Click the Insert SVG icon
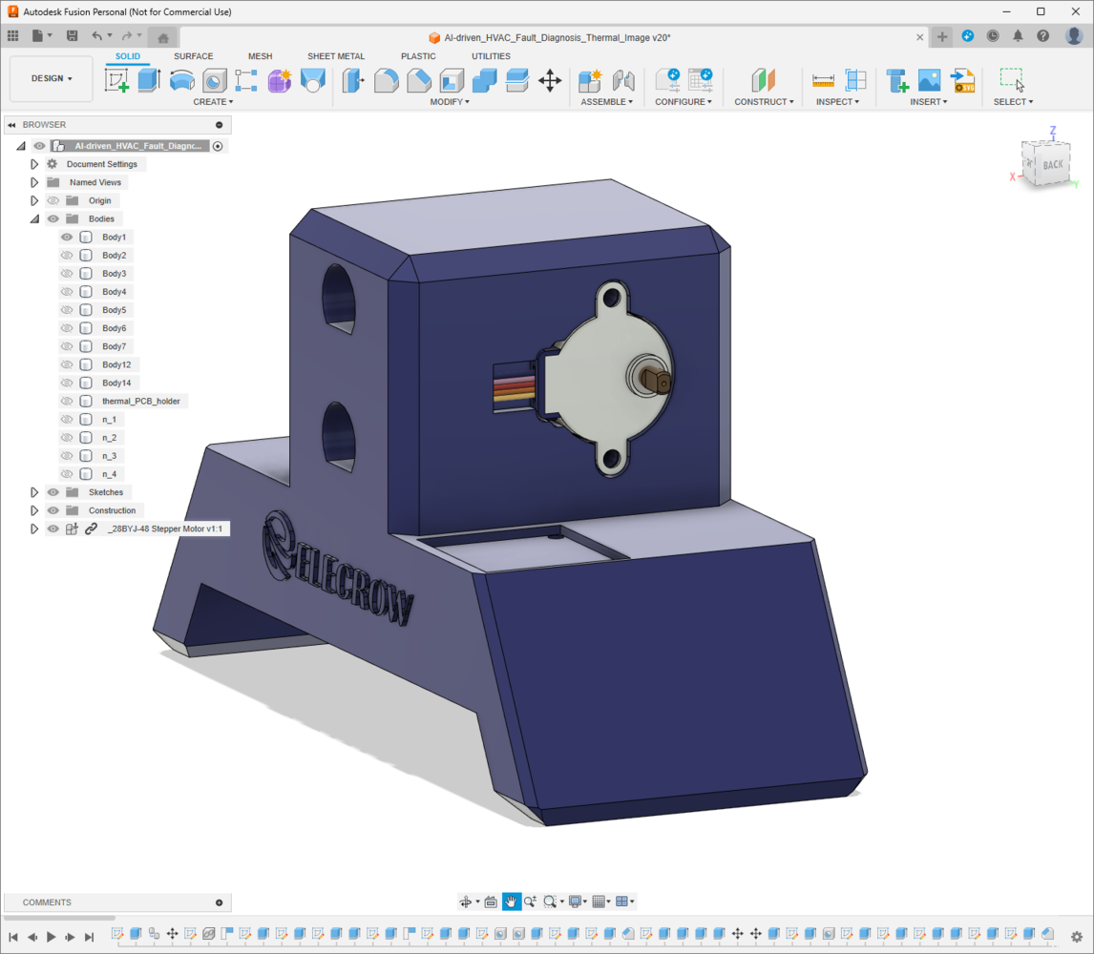The height and width of the screenshot is (954, 1094). [962, 80]
